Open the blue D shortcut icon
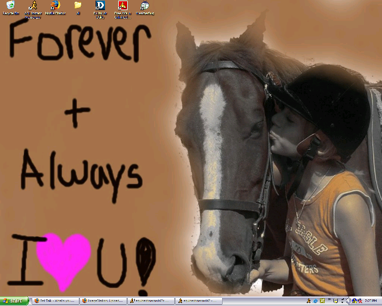This screenshot has width=382, height=306. click(x=100, y=10)
